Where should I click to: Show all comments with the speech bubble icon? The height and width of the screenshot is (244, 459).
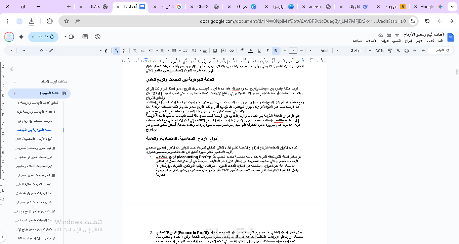[x=85, y=37]
